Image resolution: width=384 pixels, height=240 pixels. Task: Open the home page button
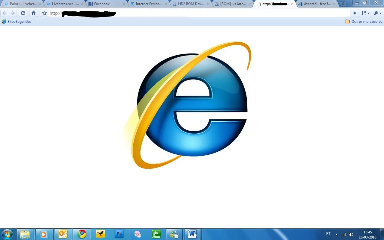pyautogui.click(x=33, y=13)
